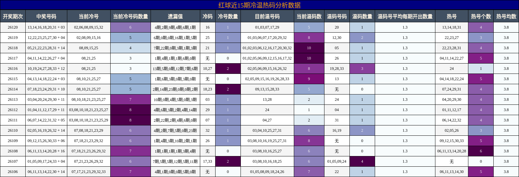The image size is (519, 177).
Task: Select issue number 26118
Action: (x=13, y=48)
